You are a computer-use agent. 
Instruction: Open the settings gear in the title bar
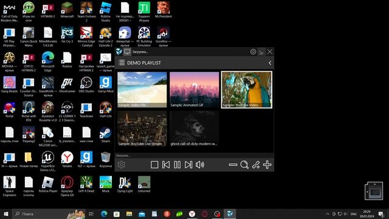click(x=253, y=52)
